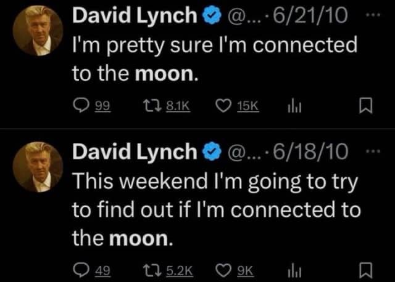The height and width of the screenshot is (282, 395).
Task: Open the 6/18/10 date link
Action: point(310,152)
